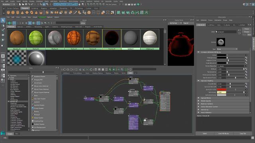
Task: Select the arrow Select tool in the toolbox
Action: [x=3, y=20]
